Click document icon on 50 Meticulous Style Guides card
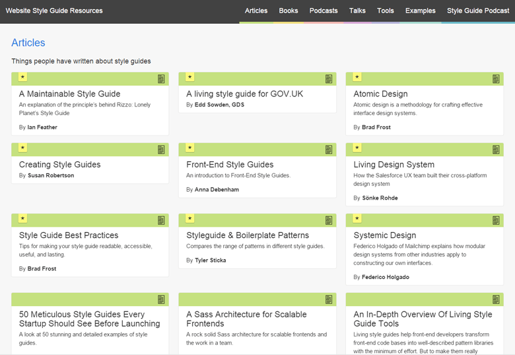 tap(161, 299)
